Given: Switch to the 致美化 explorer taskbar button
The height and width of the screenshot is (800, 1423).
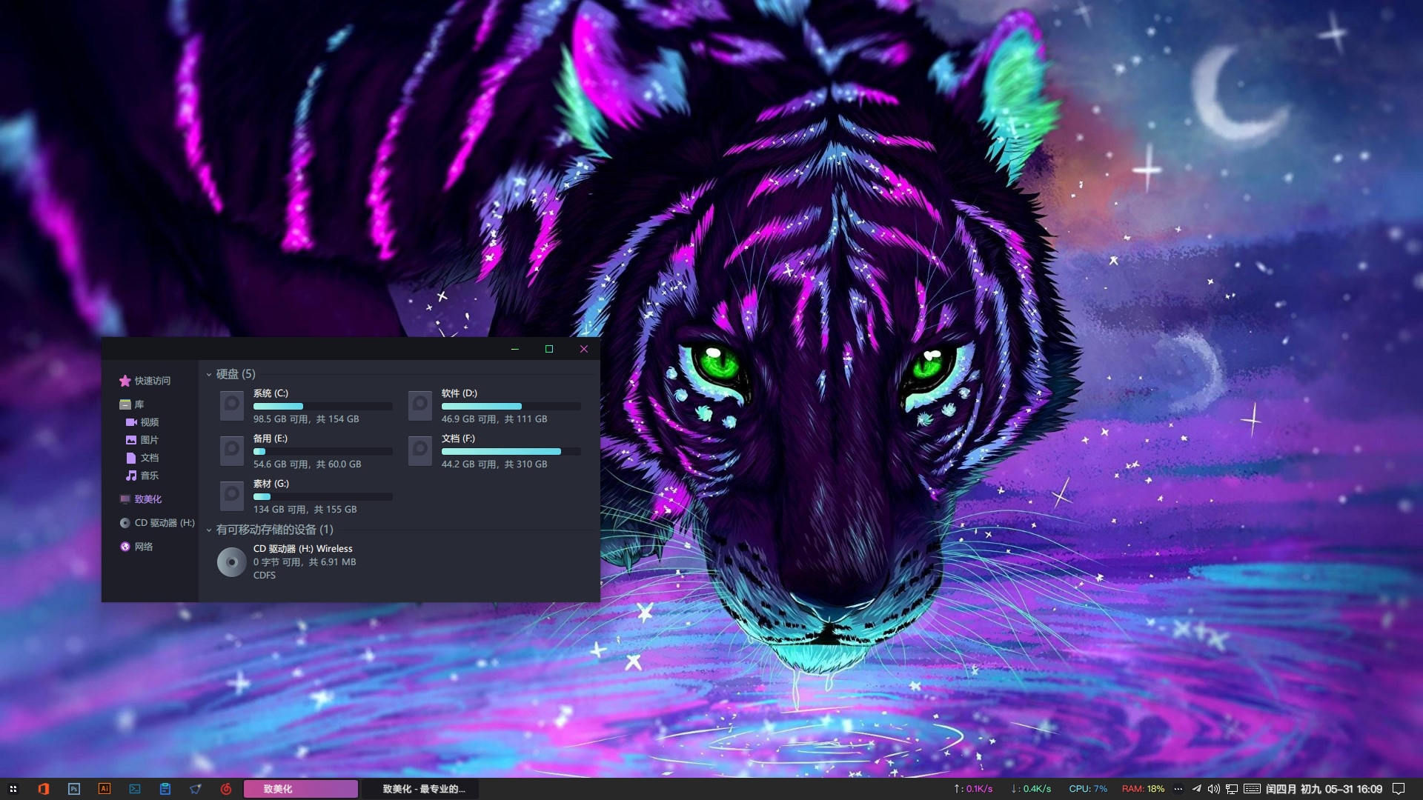Looking at the screenshot, I should click(301, 789).
